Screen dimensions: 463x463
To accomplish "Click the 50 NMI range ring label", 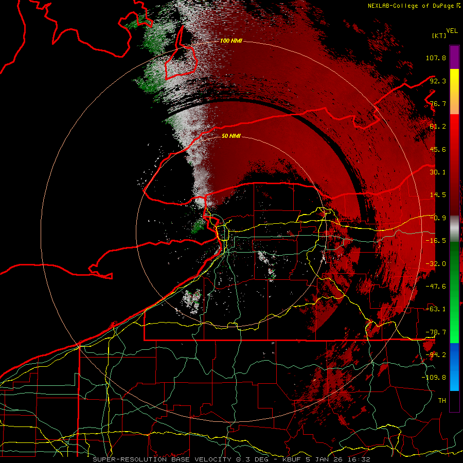I will coord(231,136).
